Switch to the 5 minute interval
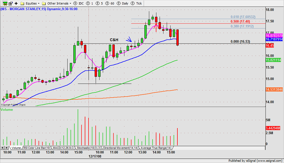284x163 pixels. [99, 3]
